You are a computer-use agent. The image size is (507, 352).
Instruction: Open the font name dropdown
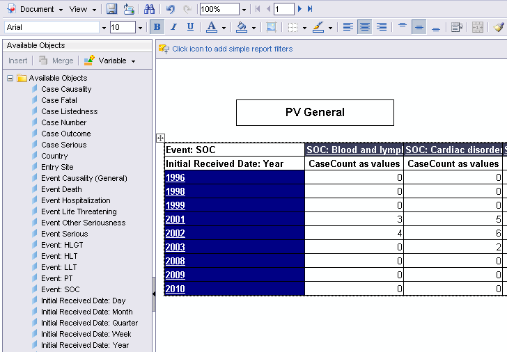click(104, 28)
